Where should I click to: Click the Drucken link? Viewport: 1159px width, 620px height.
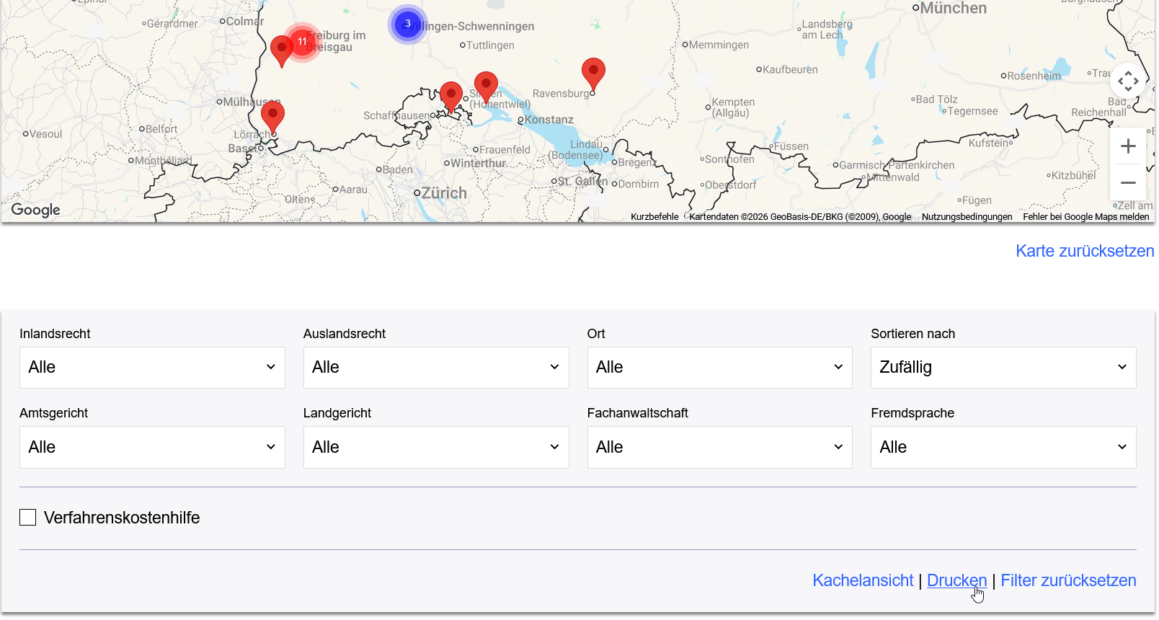click(x=956, y=580)
